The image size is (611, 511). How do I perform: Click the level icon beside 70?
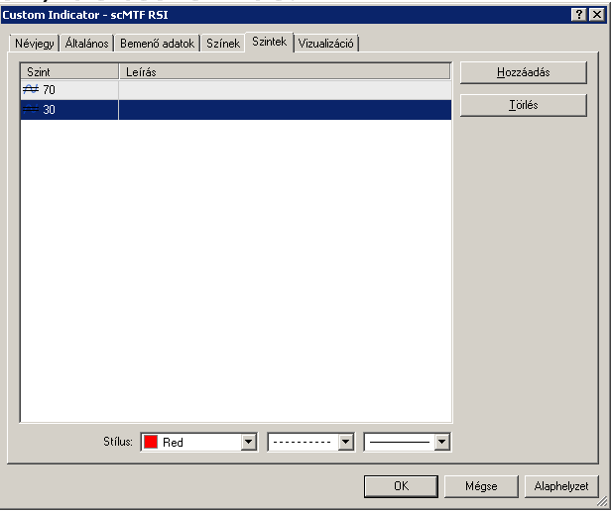click(31, 90)
